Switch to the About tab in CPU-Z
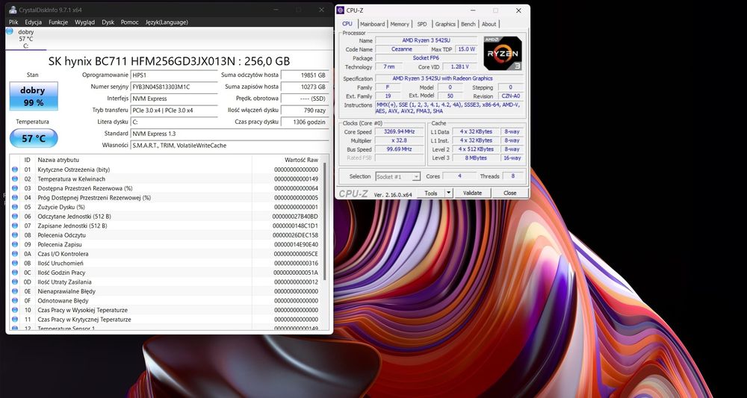The width and height of the screenshot is (747, 398). pos(489,24)
